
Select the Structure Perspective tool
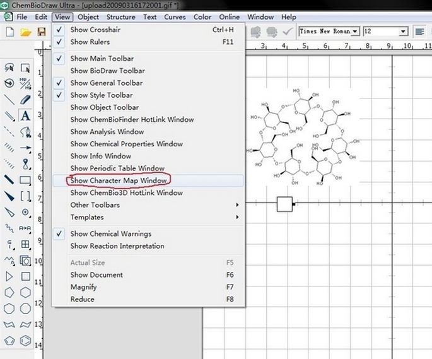coord(9,83)
